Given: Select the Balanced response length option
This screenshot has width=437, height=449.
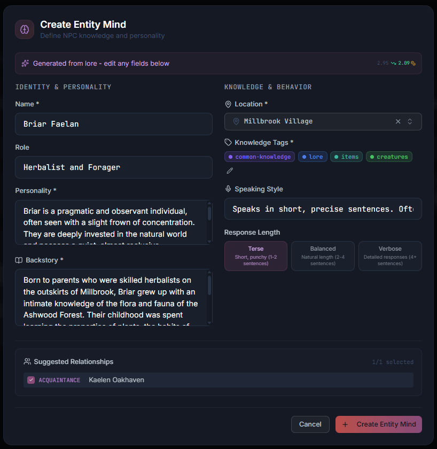Looking at the screenshot, I should tap(323, 256).
